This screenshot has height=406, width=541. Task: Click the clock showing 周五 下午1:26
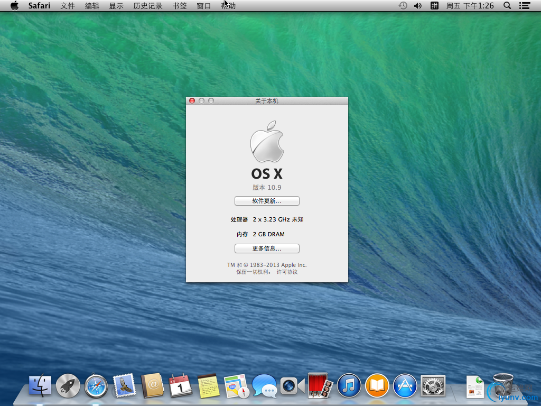click(x=470, y=5)
